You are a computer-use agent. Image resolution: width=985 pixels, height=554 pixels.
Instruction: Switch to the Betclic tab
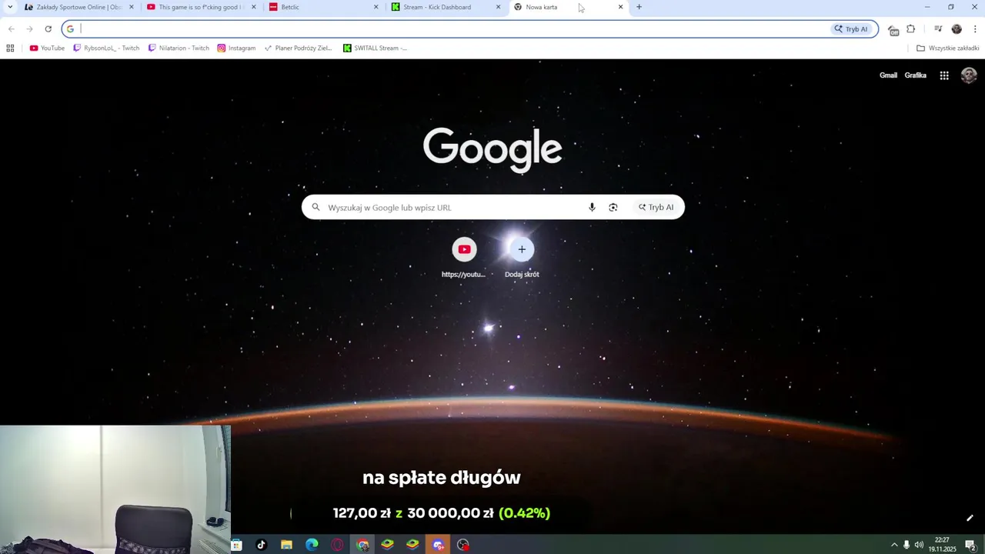[x=322, y=7]
